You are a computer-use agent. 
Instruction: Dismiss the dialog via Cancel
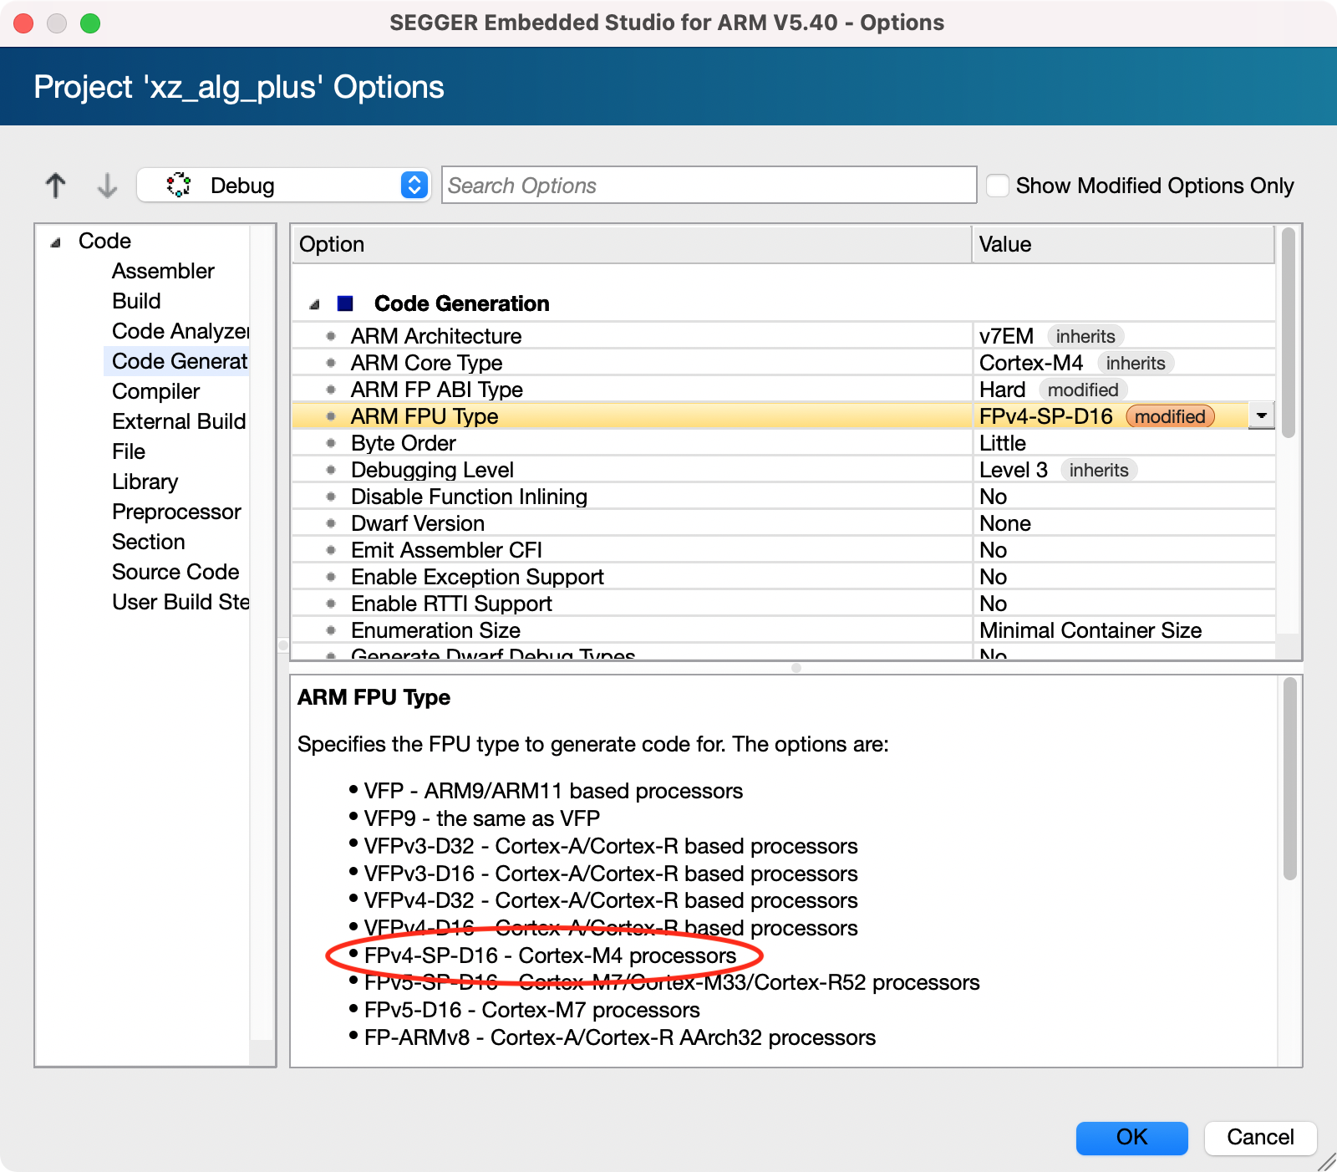[1259, 1137]
